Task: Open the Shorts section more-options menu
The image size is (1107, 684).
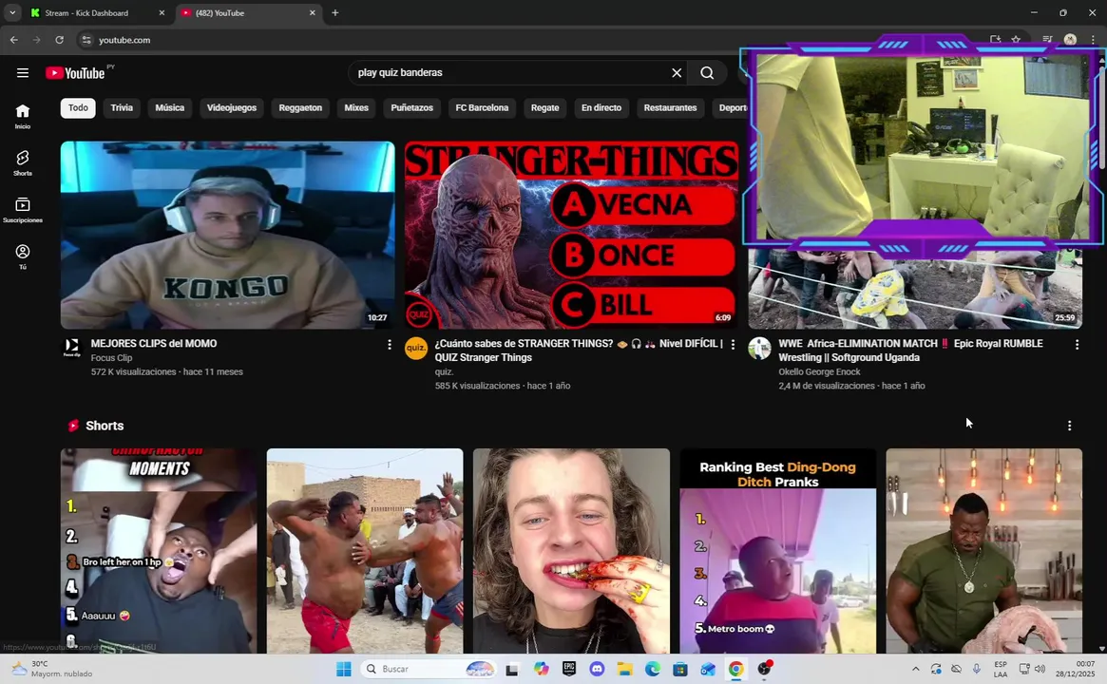Action: (1070, 426)
